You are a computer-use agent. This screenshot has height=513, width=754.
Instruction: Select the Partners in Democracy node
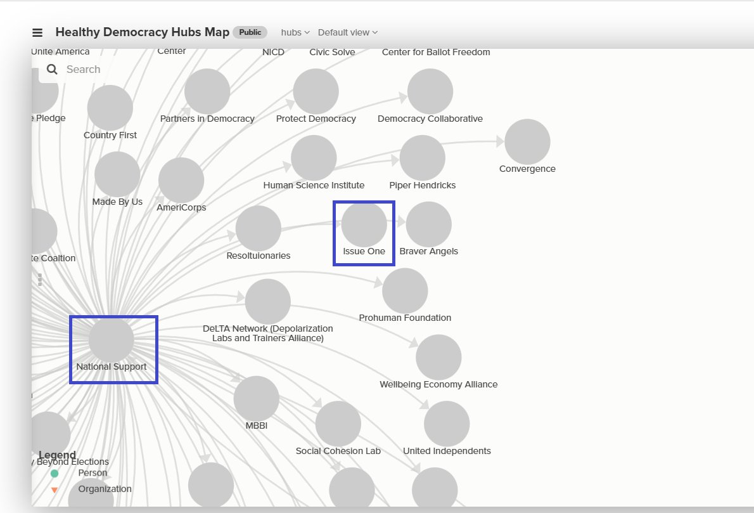click(x=207, y=91)
